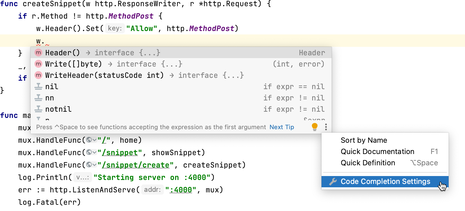The height and width of the screenshot is (211, 465).
Task: Select the nn postfix template suggestion
Action: [50, 98]
